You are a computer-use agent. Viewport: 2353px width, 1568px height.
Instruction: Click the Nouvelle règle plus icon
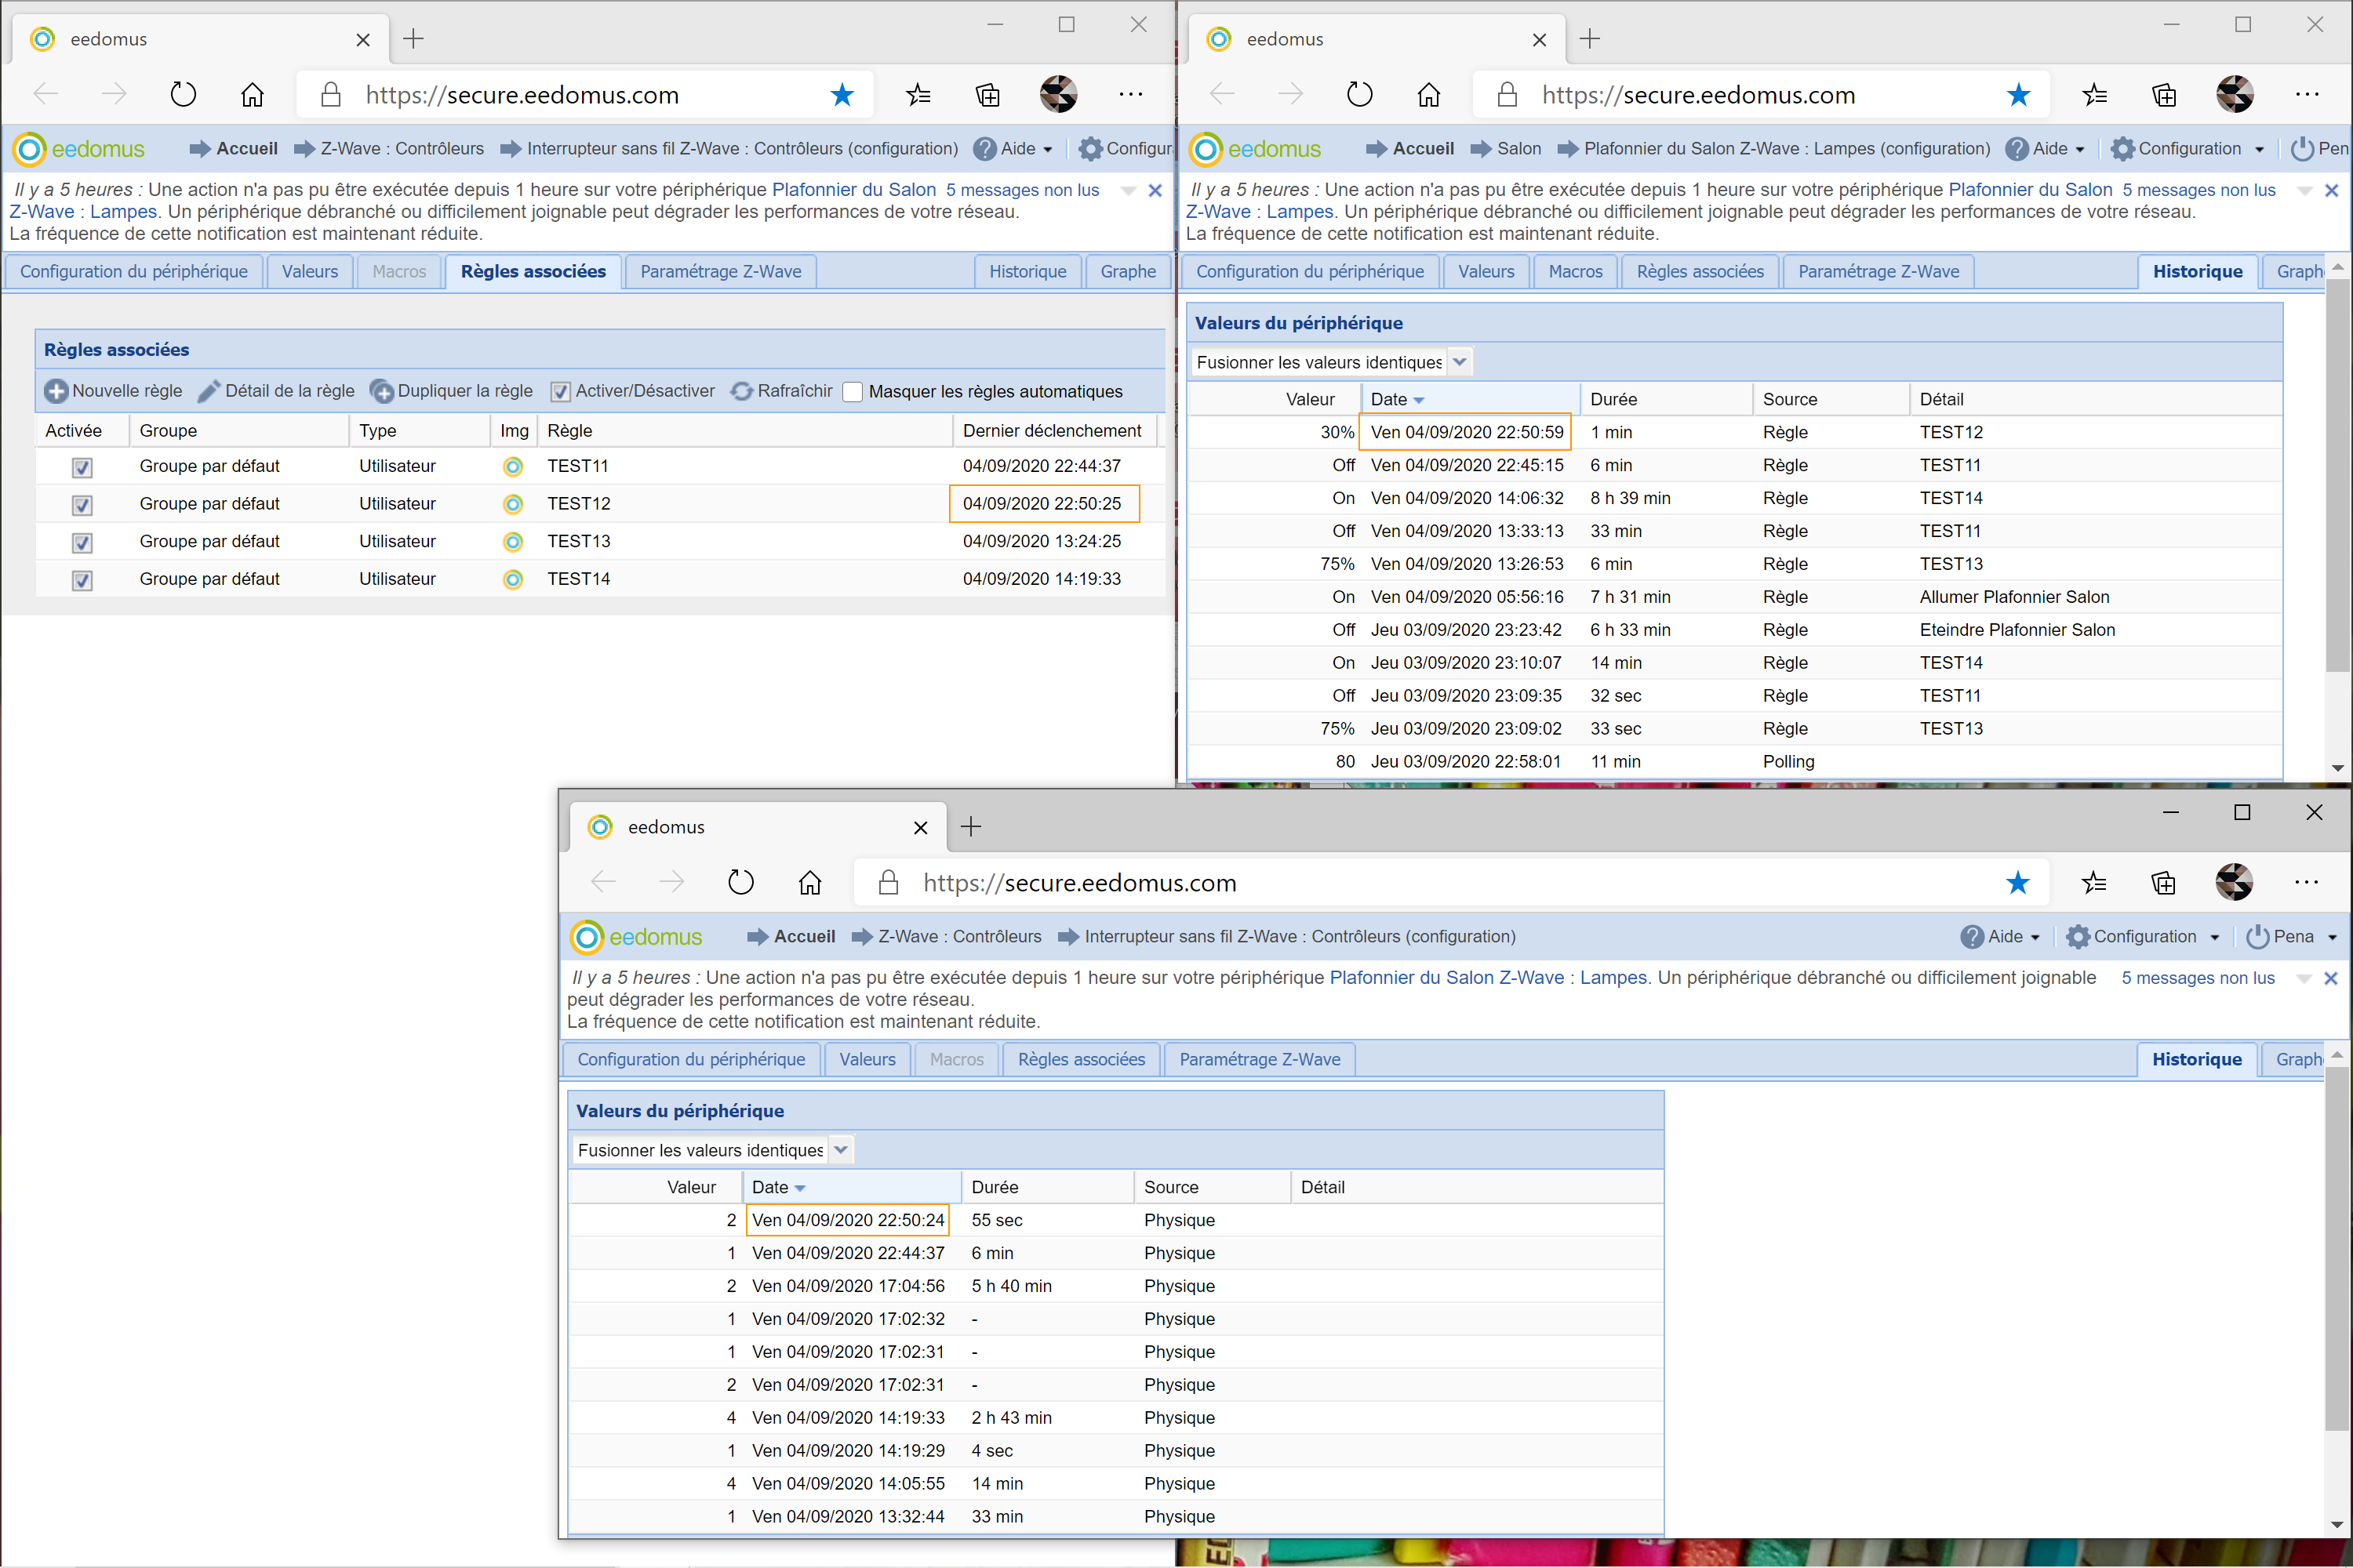56,391
